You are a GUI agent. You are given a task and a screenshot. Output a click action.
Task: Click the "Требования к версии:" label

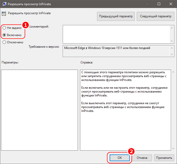[x=44, y=47]
